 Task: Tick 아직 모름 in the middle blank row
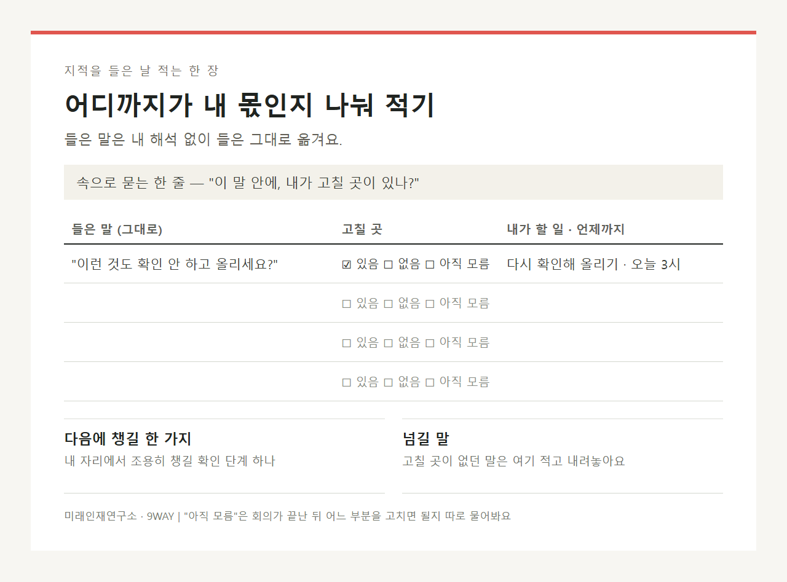(x=430, y=343)
